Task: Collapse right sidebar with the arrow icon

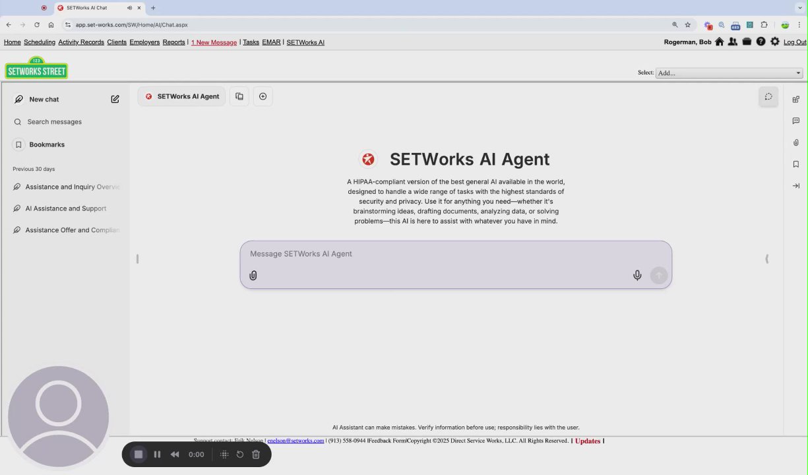Action: (796, 186)
